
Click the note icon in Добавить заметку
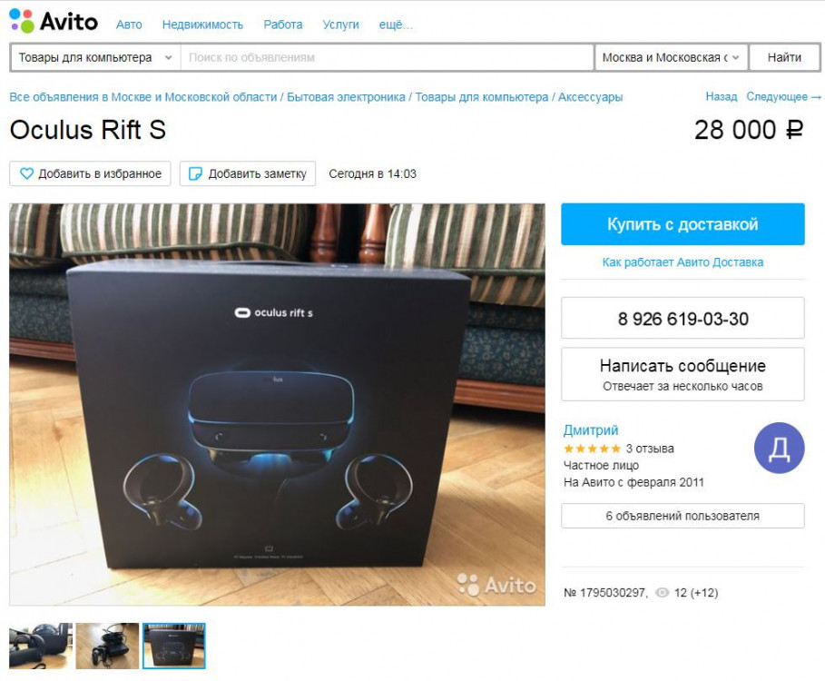[x=195, y=173]
